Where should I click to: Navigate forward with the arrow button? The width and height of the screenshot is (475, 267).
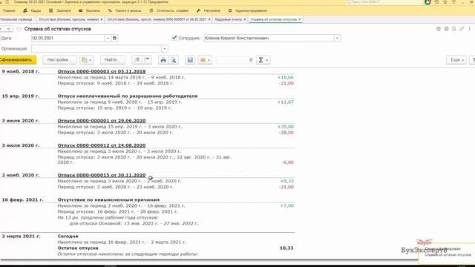pyautogui.click(x=8, y=29)
